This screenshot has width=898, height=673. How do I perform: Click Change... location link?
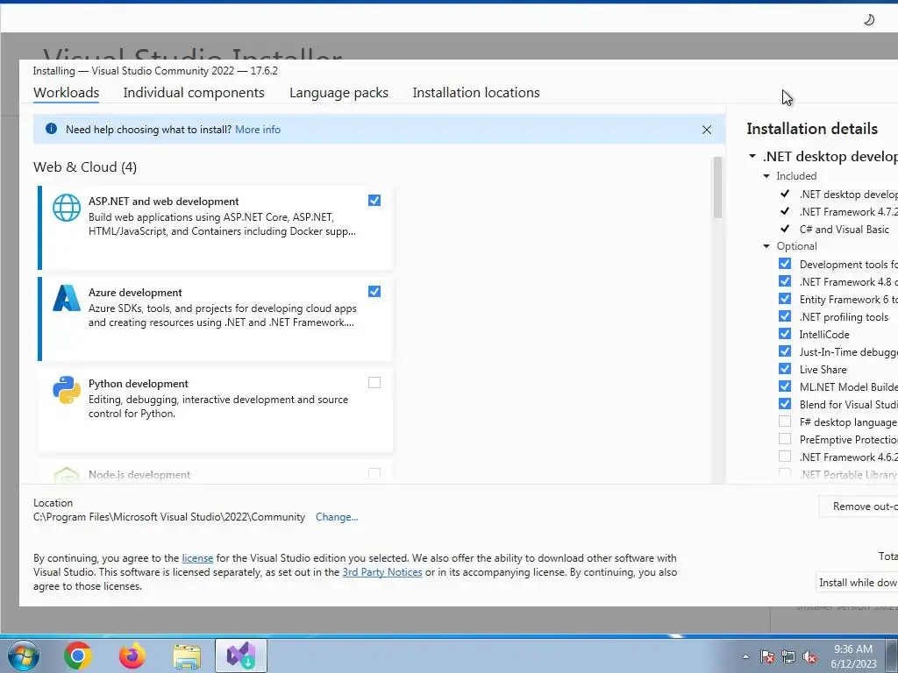click(337, 517)
